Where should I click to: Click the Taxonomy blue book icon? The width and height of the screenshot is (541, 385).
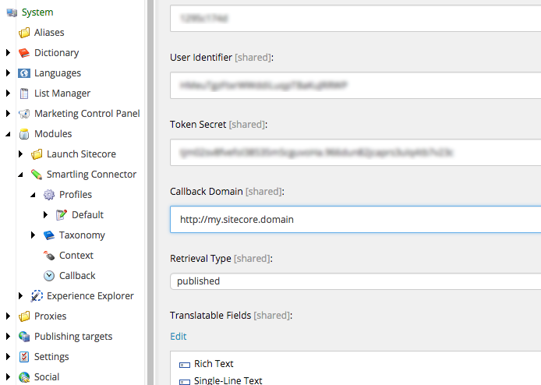click(49, 235)
